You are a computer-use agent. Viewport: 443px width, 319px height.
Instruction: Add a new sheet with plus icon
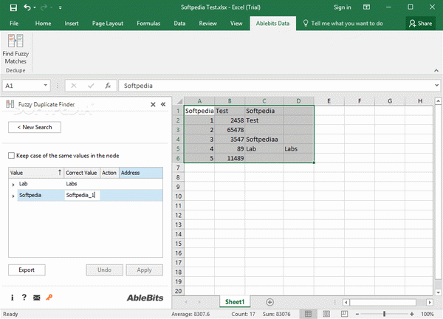click(x=269, y=302)
